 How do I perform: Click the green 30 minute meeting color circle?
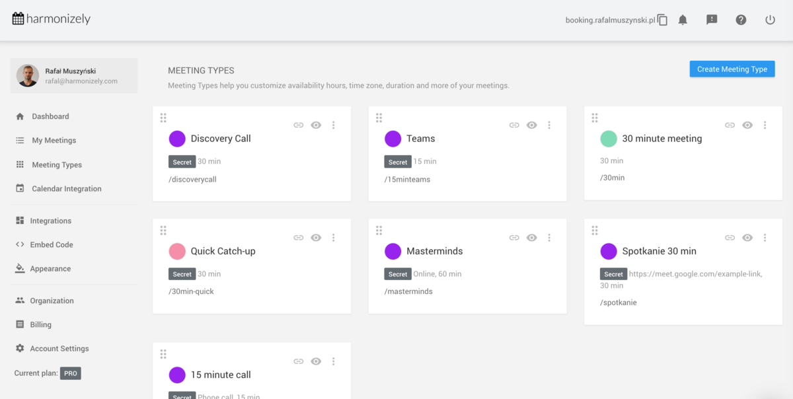coord(608,139)
